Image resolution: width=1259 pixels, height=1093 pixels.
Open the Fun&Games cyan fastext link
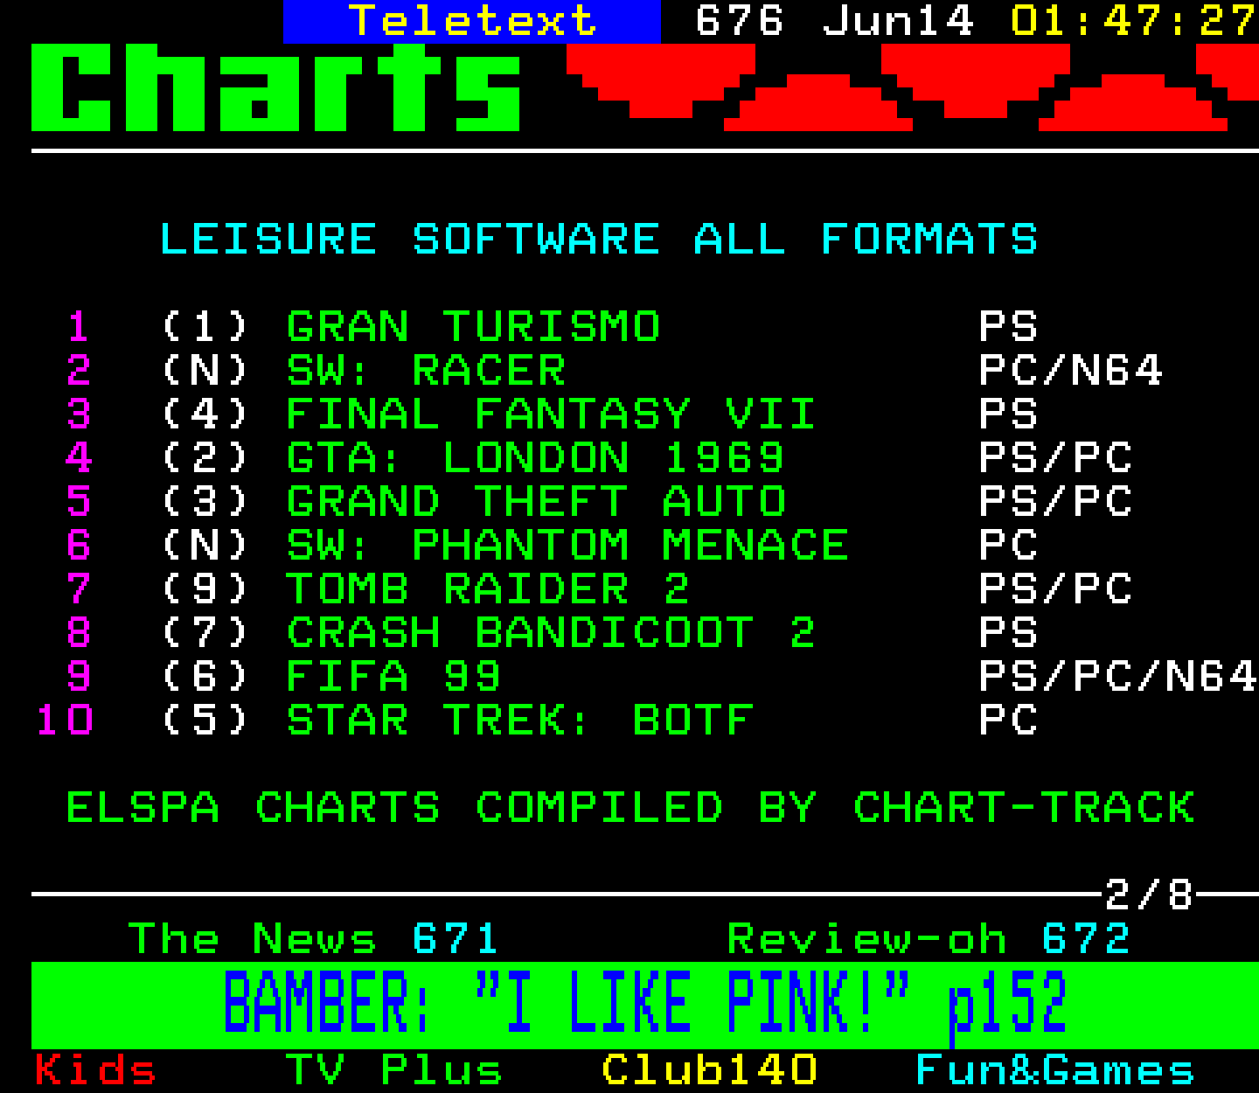(1055, 1070)
